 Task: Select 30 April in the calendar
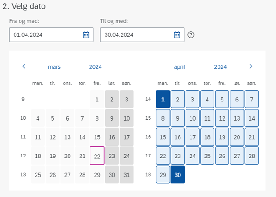click(178, 175)
